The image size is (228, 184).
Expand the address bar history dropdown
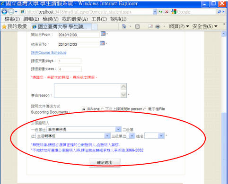pyautogui.click(x=155, y=12)
